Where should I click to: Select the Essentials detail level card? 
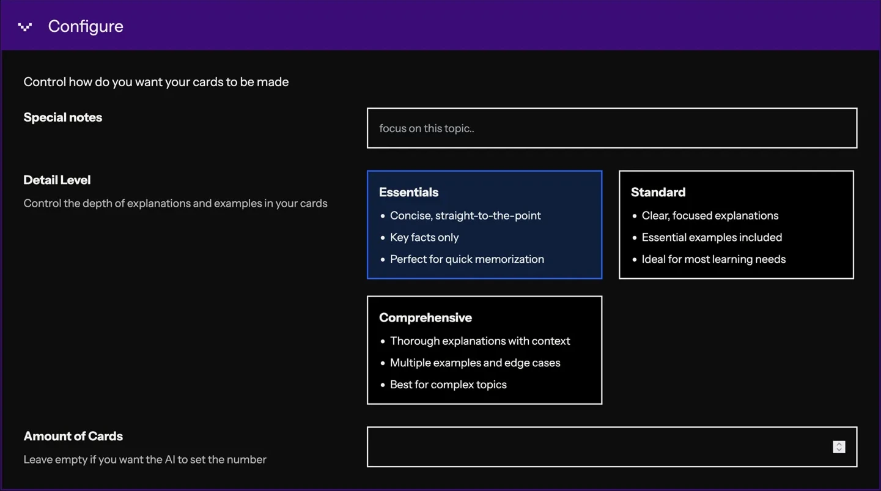(484, 224)
